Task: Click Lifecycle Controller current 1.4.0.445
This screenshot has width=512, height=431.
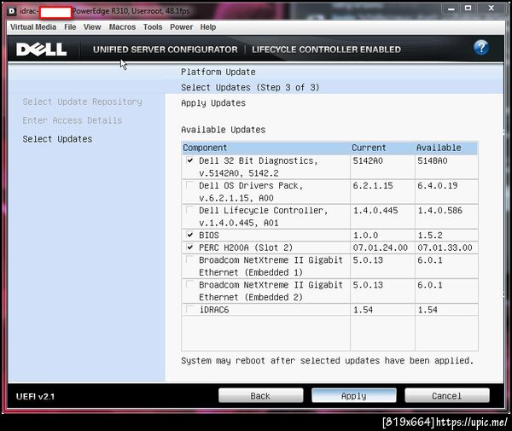Action: pyautogui.click(x=375, y=210)
